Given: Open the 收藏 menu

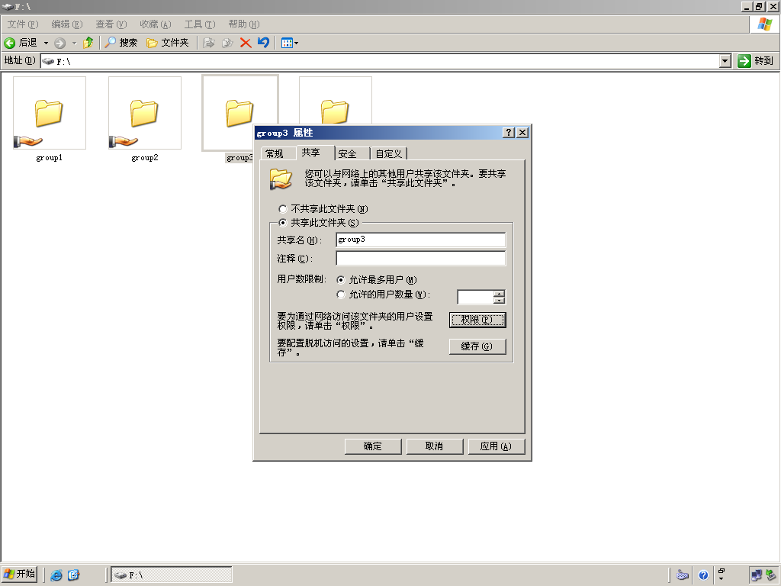Looking at the screenshot, I should click(x=156, y=24).
